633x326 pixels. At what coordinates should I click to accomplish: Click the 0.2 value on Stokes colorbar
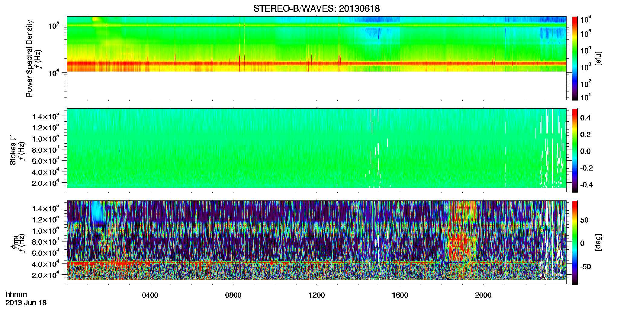pyautogui.click(x=585, y=135)
